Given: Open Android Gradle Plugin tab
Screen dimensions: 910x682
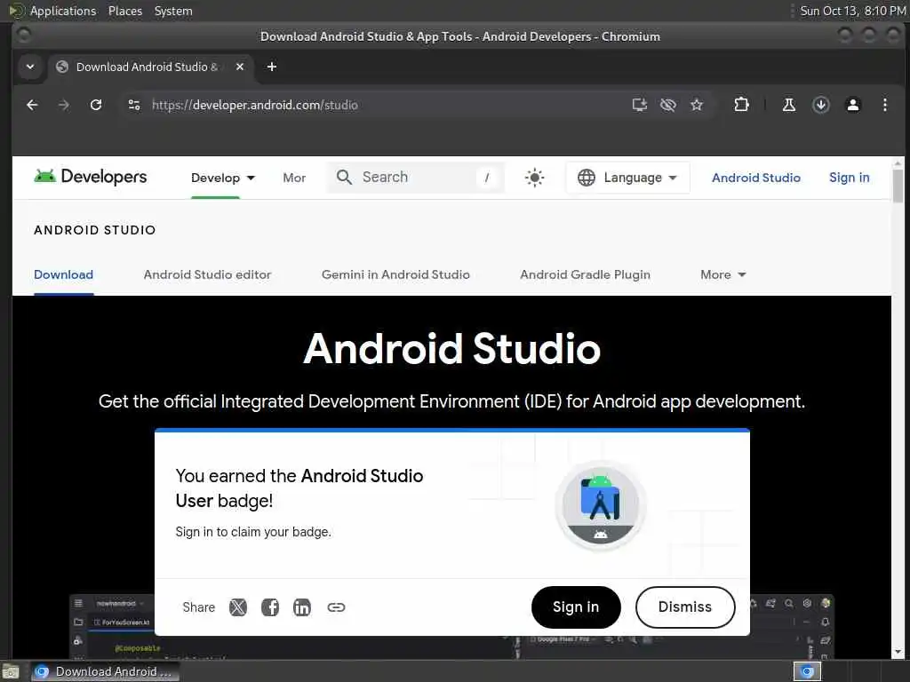Looking at the screenshot, I should [585, 274].
